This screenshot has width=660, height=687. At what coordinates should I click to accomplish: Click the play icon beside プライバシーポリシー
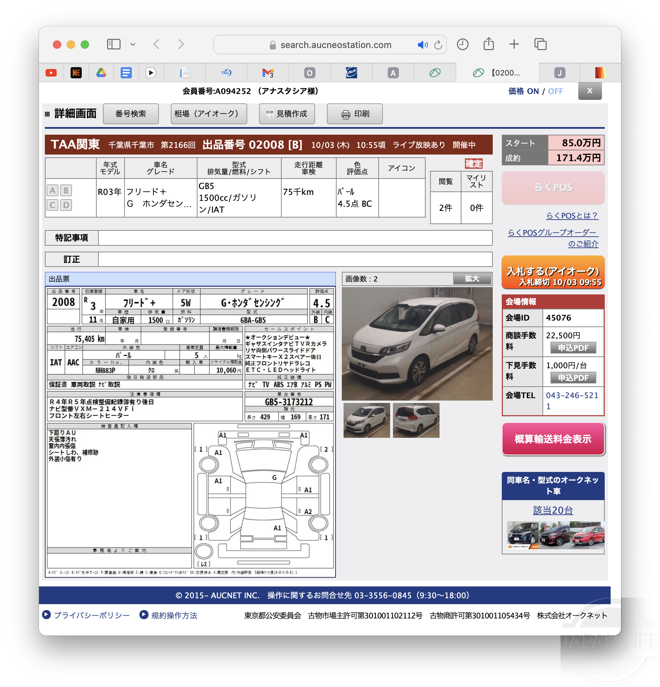[x=47, y=615]
